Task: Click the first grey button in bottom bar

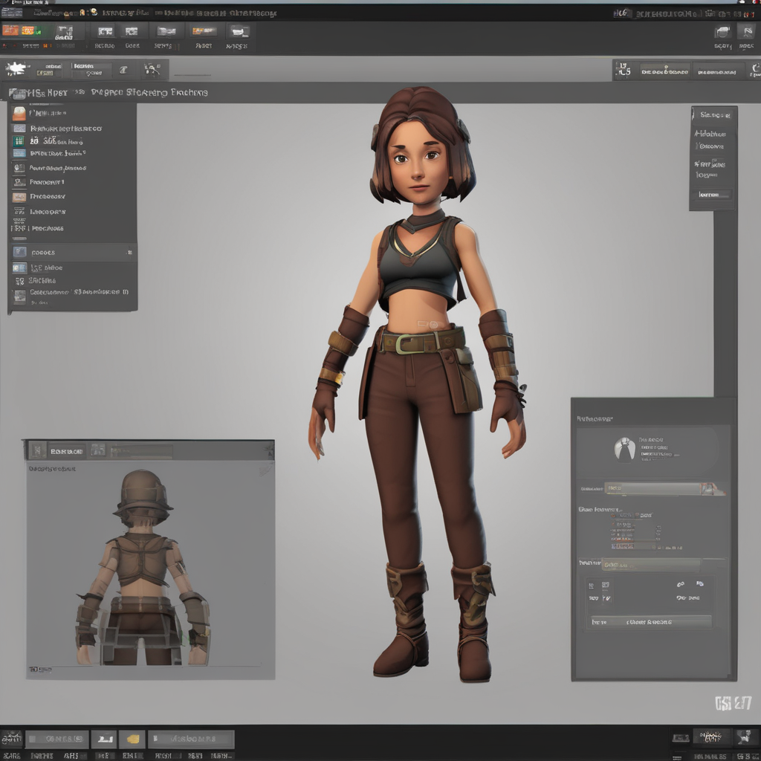Action: point(56,739)
